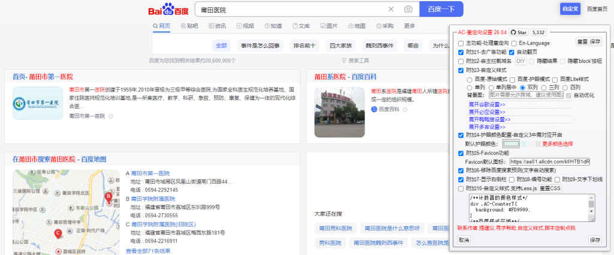The width and height of the screenshot is (614, 255).
Task: Switch to the 视频 tab
Action: coord(245,26)
